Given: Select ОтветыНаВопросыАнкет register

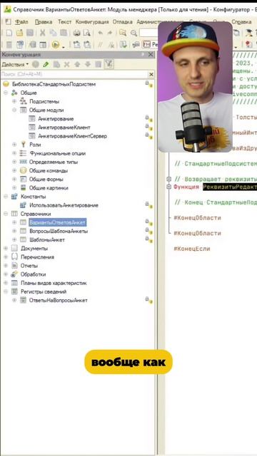Looking at the screenshot, I should 58,301.
